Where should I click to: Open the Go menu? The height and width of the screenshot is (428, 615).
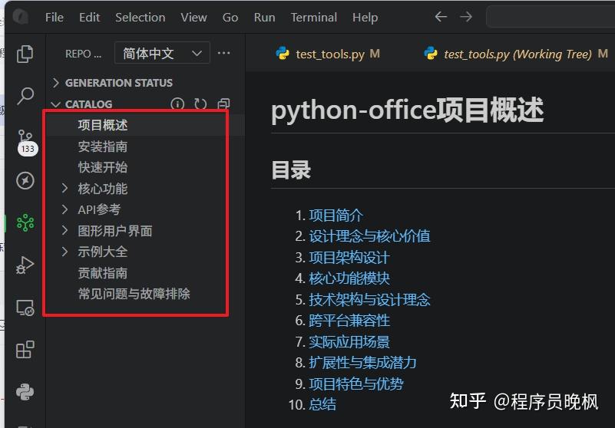(230, 17)
